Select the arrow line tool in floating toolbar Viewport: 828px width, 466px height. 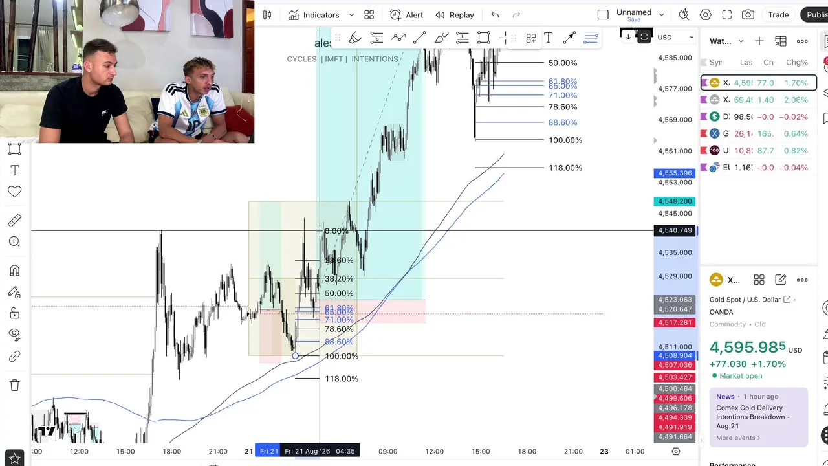(x=569, y=38)
